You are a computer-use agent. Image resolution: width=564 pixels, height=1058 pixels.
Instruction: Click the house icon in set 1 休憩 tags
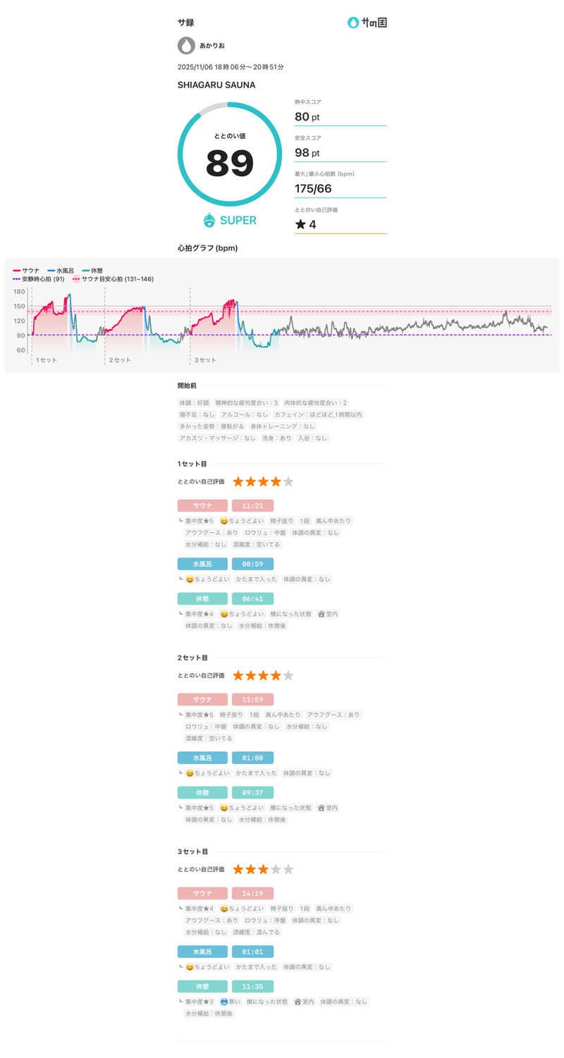[321, 614]
